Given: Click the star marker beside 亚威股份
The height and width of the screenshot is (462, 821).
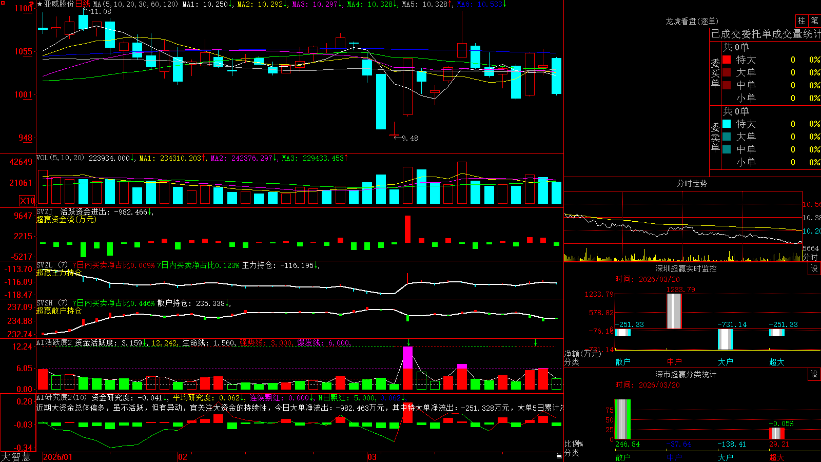Looking at the screenshot, I should point(40,4).
